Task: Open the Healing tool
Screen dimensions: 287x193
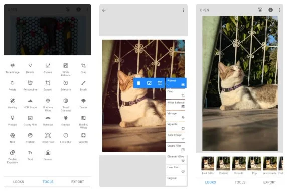Action: pyautogui.click(x=12, y=103)
